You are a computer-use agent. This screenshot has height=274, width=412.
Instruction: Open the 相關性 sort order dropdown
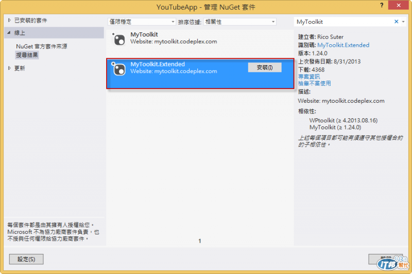point(239,22)
